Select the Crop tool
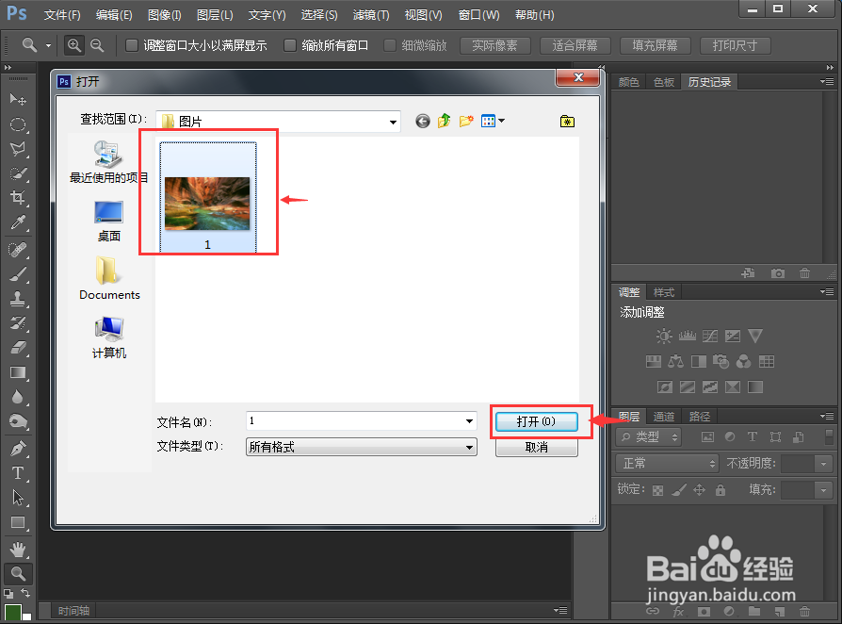Viewport: 842px width, 624px height. (18, 198)
